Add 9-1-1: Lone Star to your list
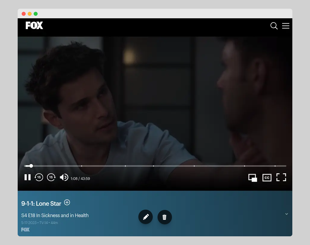This screenshot has height=245, width=310. coord(67,202)
